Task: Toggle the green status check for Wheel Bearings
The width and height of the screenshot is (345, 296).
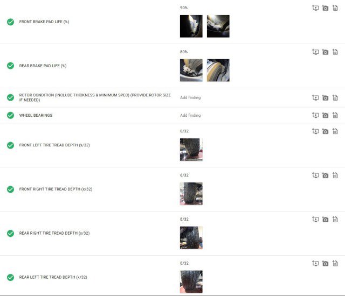Action: (10, 115)
